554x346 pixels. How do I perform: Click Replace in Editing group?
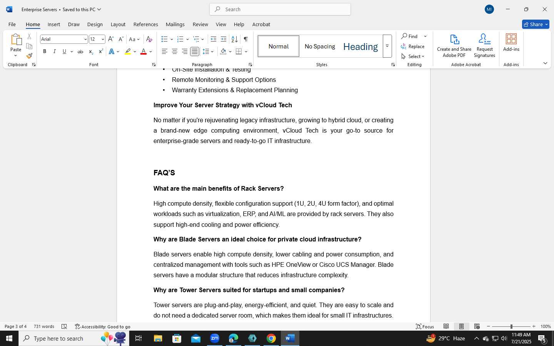click(x=413, y=47)
